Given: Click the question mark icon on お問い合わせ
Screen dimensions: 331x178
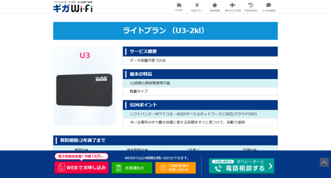Looking at the screenshot, I should coord(163,168).
